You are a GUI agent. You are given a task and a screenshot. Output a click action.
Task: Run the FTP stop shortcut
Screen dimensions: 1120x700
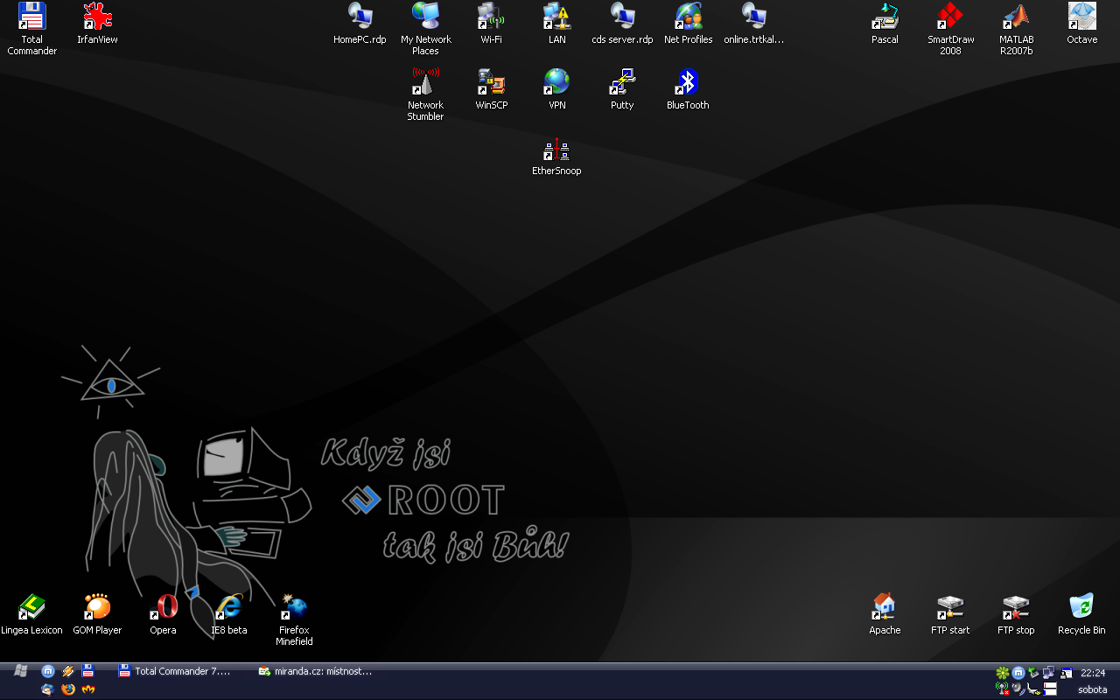tap(1016, 614)
